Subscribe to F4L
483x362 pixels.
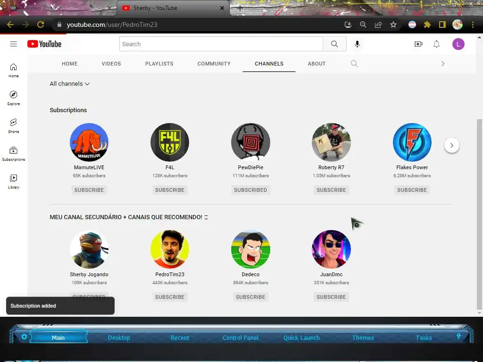[x=170, y=190]
